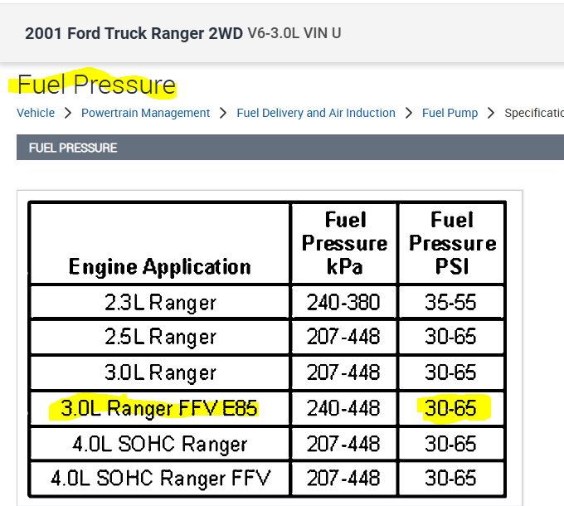Click the 2.3L Ranger 240-380 kPa cell

pos(343,303)
